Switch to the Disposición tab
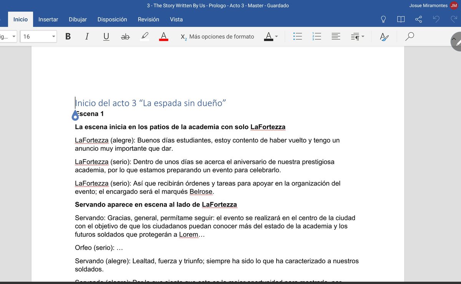Viewport: 461px width, 284px height. (112, 19)
